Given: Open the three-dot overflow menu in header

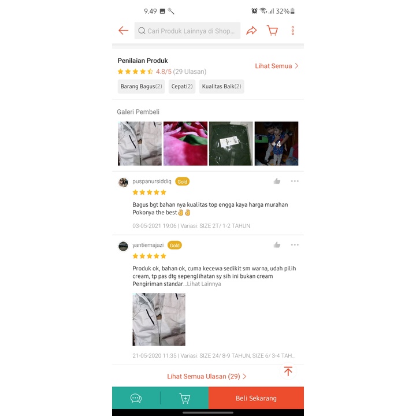Looking at the screenshot, I should [x=292, y=31].
